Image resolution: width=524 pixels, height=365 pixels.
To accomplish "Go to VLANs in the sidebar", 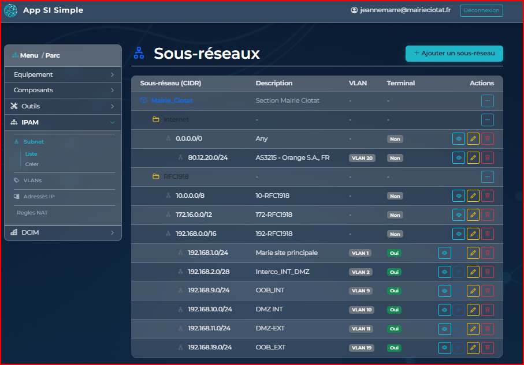I will pos(32,180).
